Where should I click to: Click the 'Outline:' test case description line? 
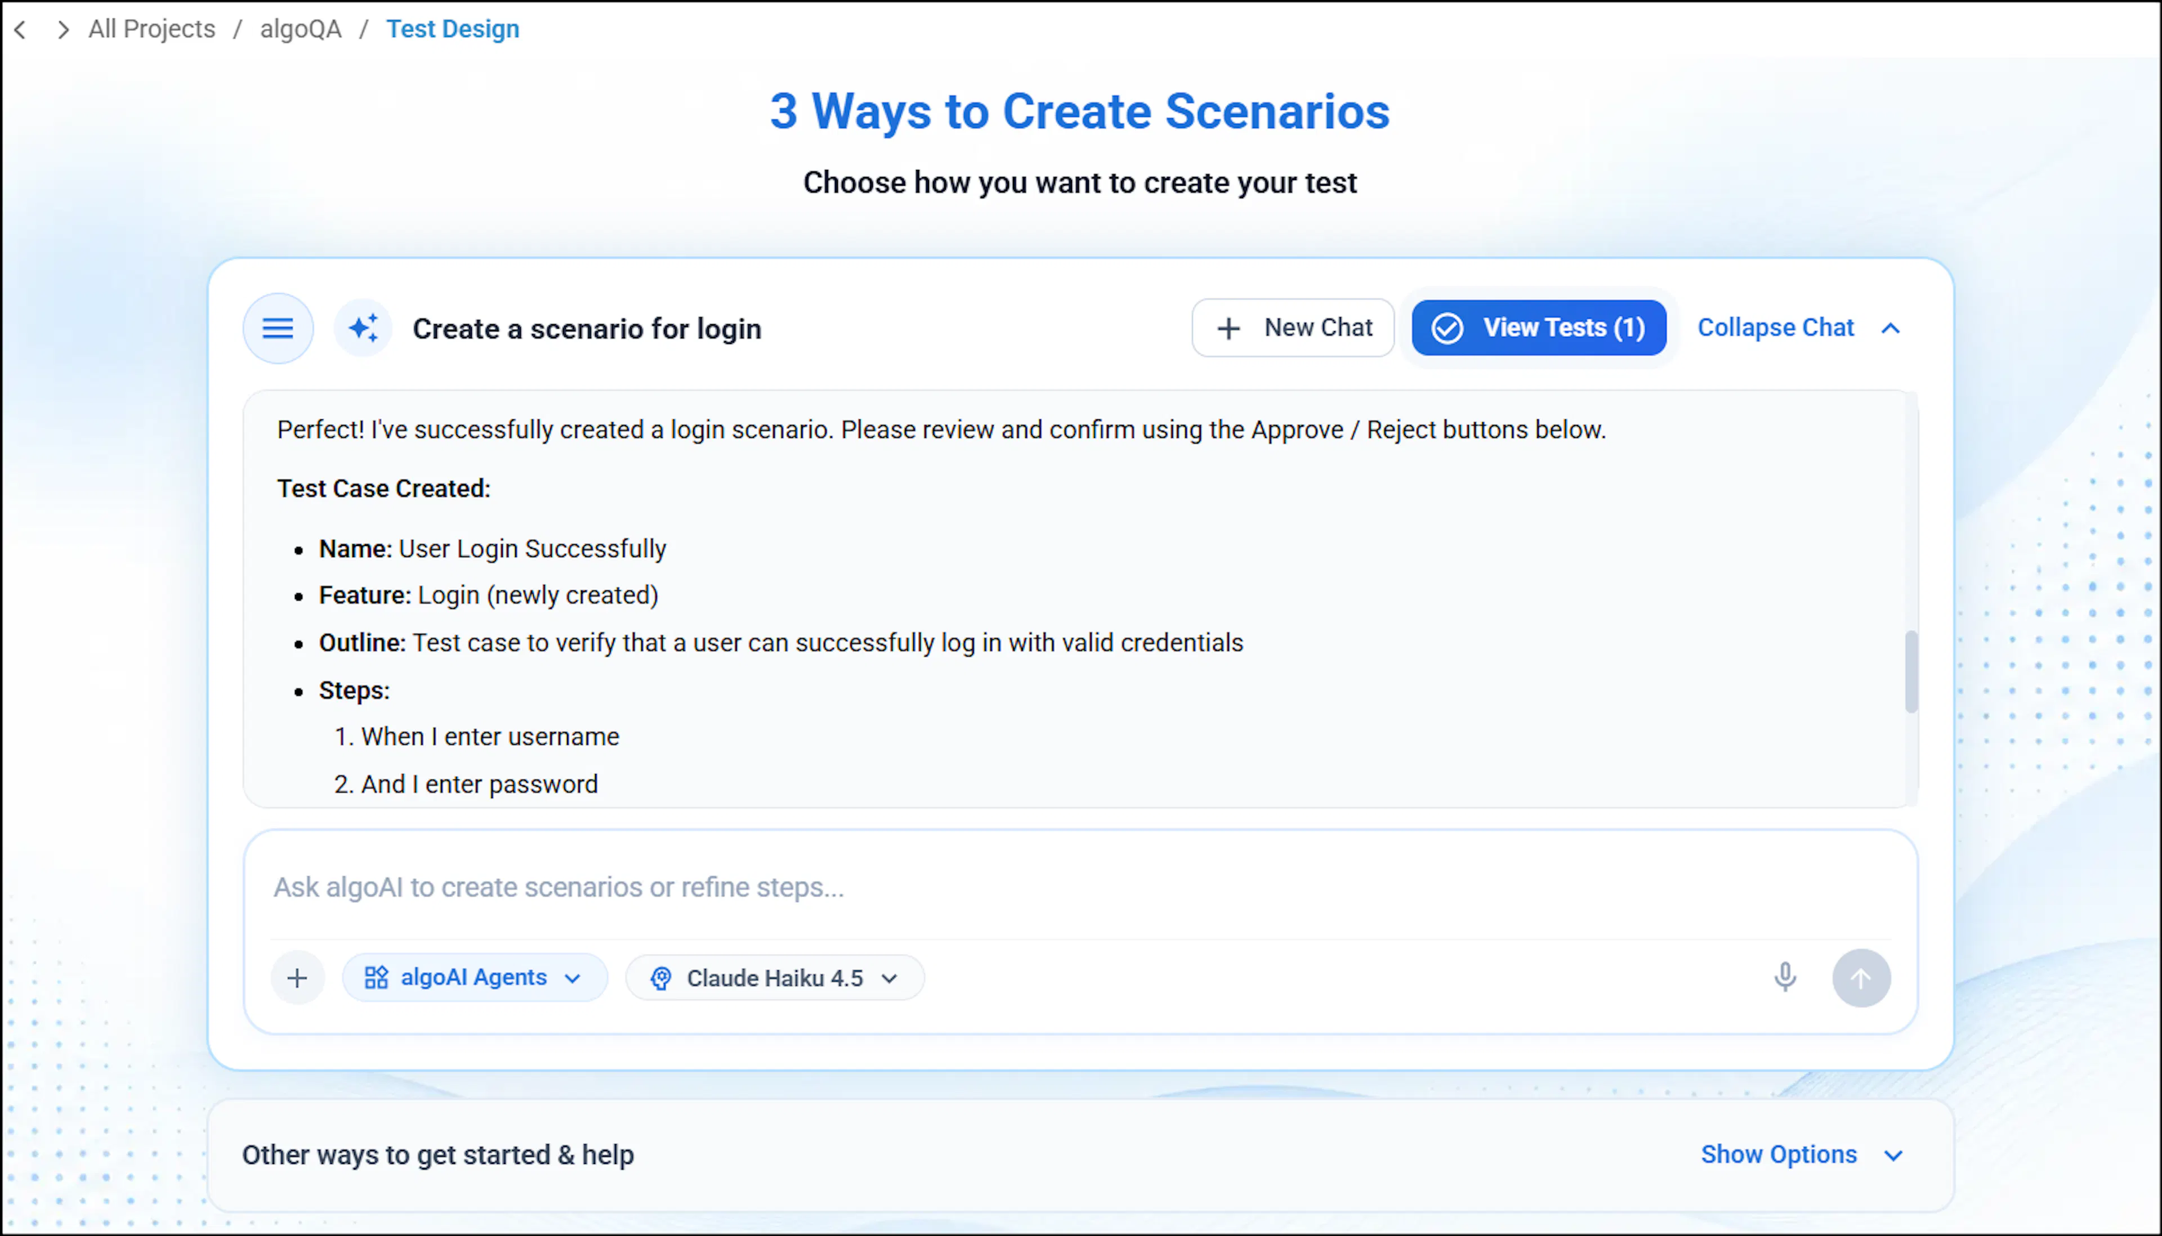click(781, 643)
